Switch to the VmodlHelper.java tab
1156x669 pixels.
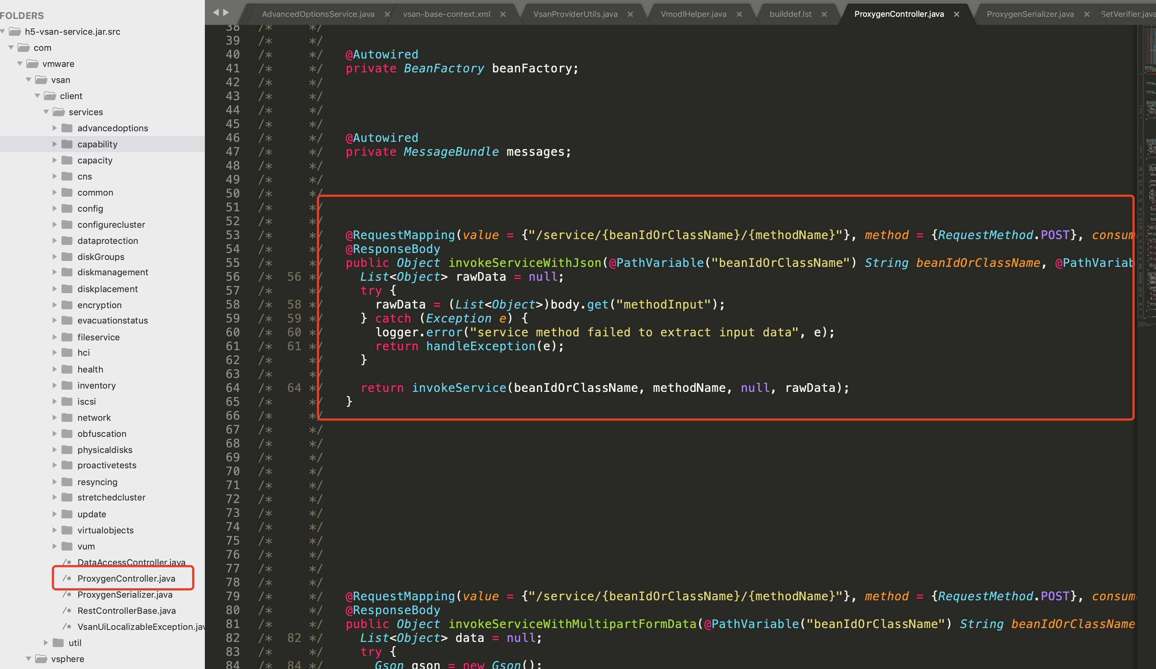(693, 14)
